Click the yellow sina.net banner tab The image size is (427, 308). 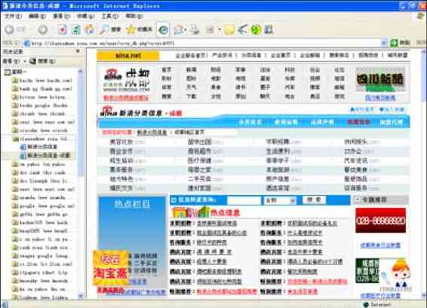pyautogui.click(x=127, y=56)
